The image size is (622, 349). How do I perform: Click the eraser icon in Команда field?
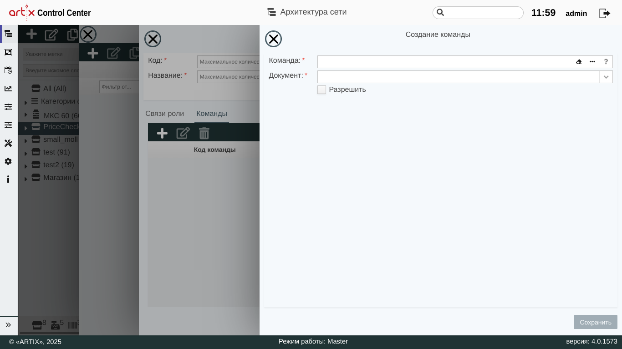579,62
